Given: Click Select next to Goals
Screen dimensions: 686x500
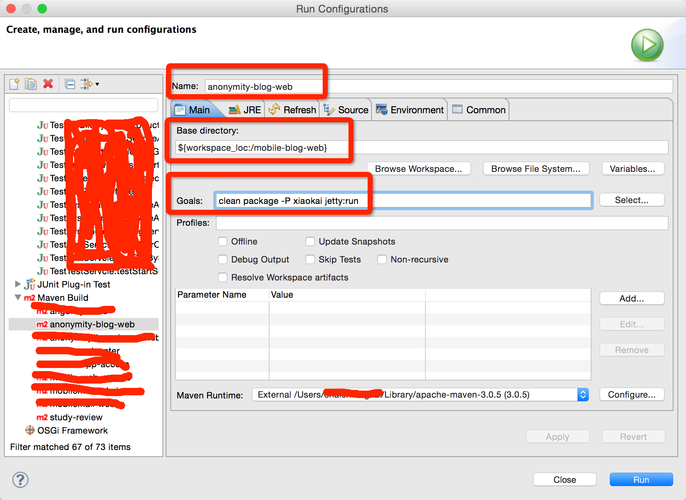Looking at the screenshot, I should point(632,200).
